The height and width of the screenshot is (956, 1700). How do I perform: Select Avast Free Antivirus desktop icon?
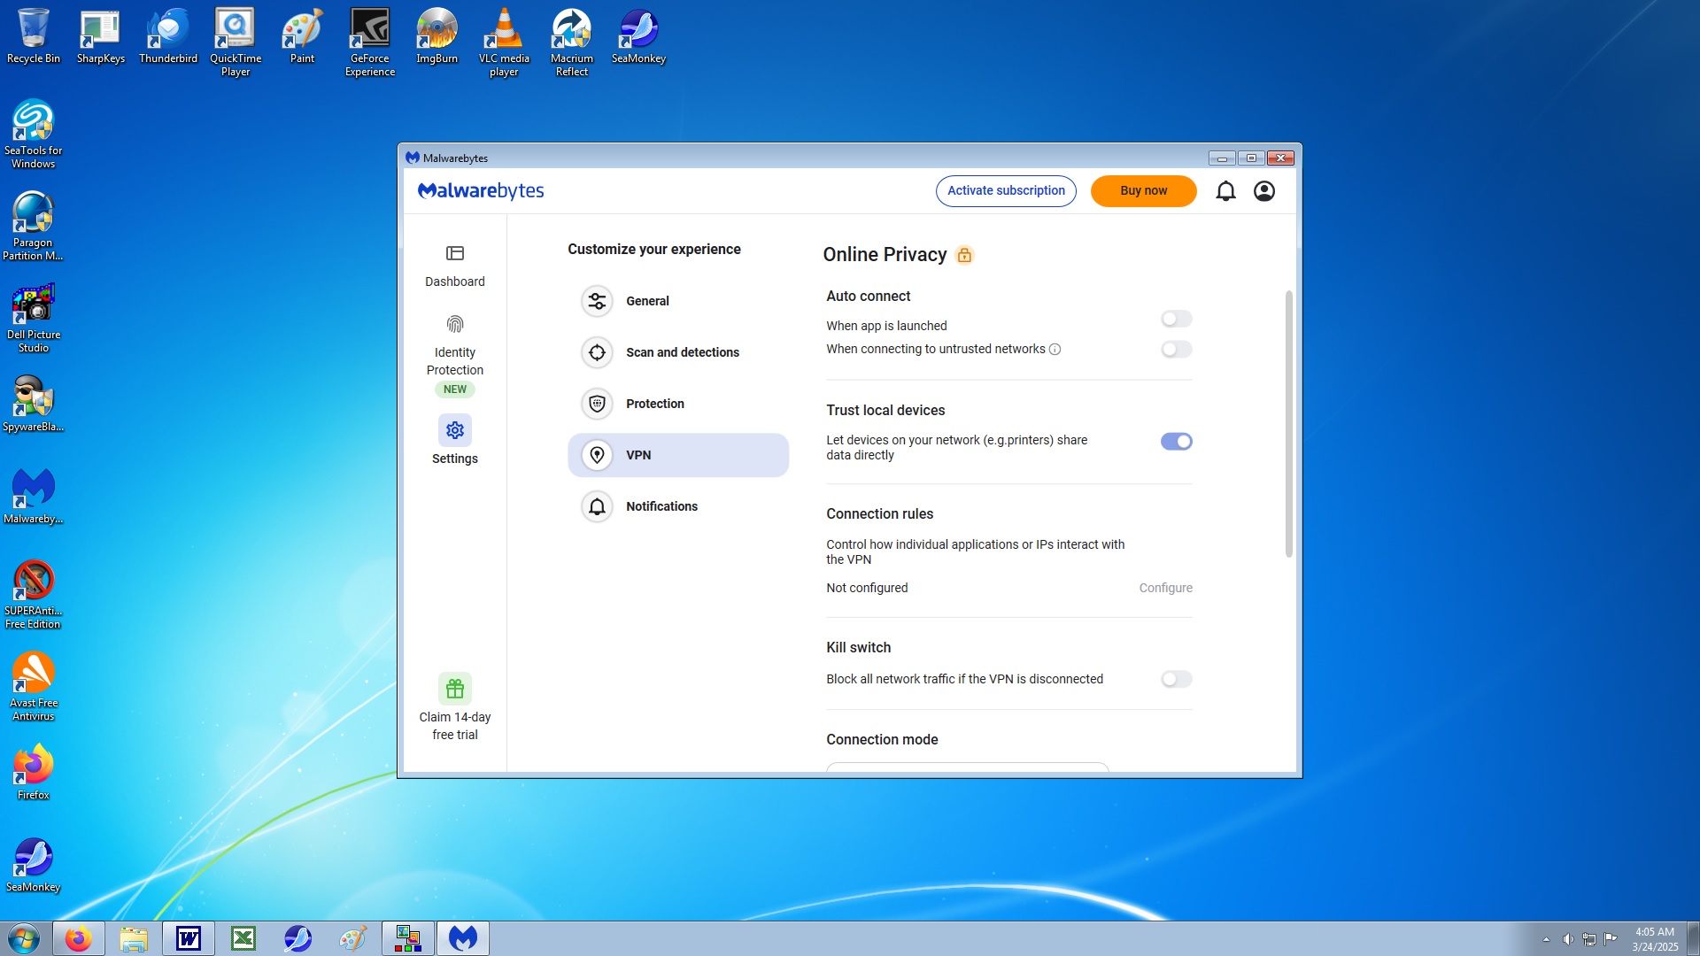click(x=34, y=687)
